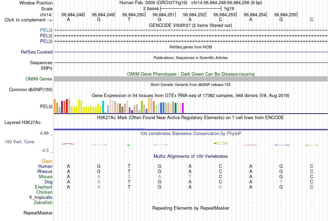Click the Dog species label
The height and width of the screenshot is (221, 328).
[x=49, y=182]
